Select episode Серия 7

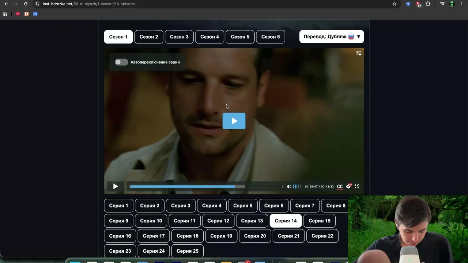coord(305,206)
